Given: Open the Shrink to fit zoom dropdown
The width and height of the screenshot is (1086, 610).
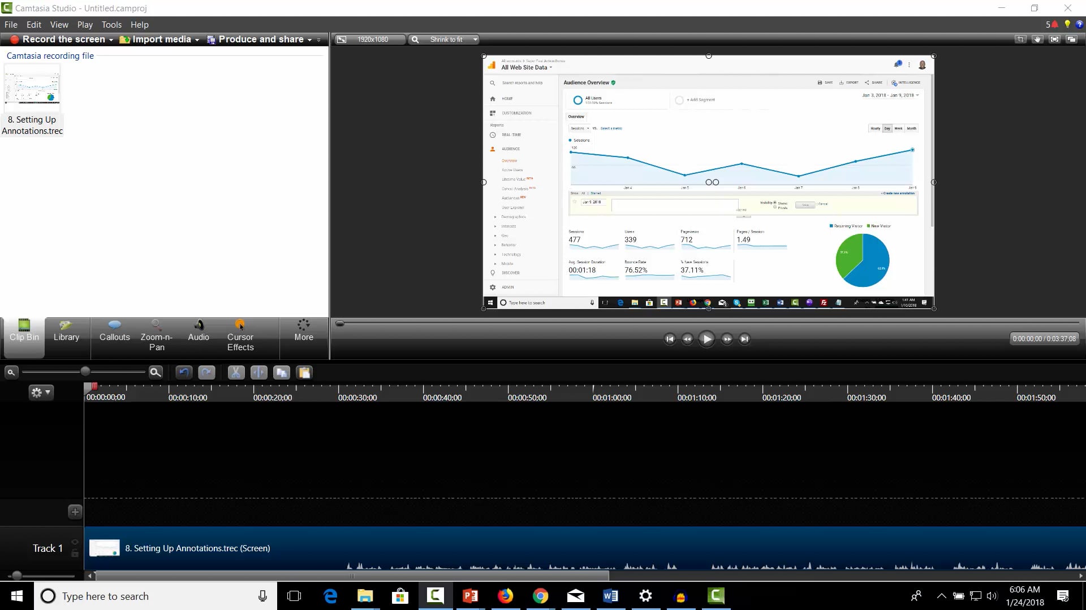Looking at the screenshot, I should (475, 40).
